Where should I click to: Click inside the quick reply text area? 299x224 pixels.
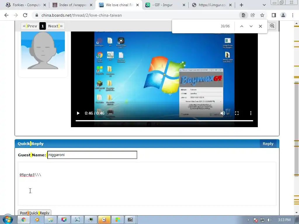[147, 184]
